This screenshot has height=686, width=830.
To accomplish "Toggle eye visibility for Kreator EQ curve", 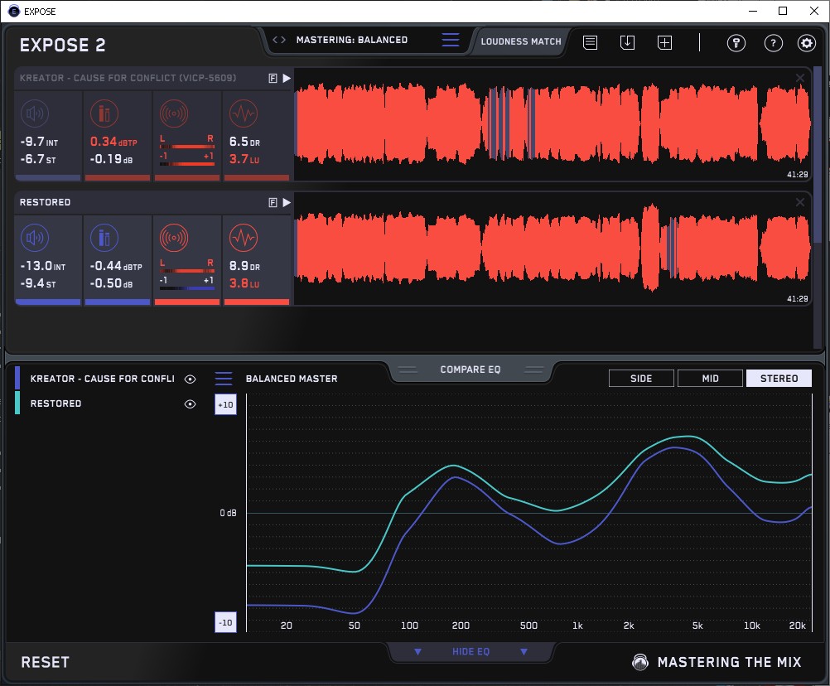I will [x=190, y=379].
